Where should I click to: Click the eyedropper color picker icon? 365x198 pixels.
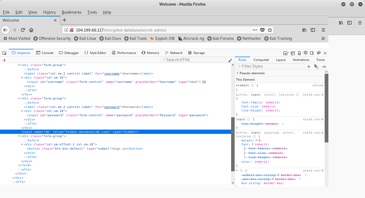pos(230,60)
